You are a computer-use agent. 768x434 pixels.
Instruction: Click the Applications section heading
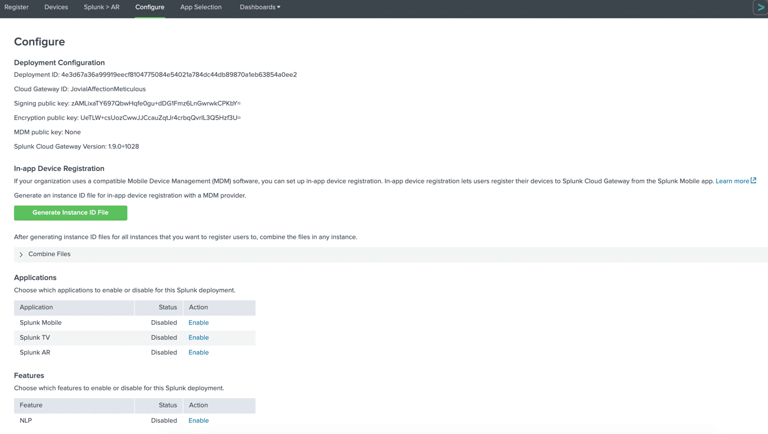[35, 278]
